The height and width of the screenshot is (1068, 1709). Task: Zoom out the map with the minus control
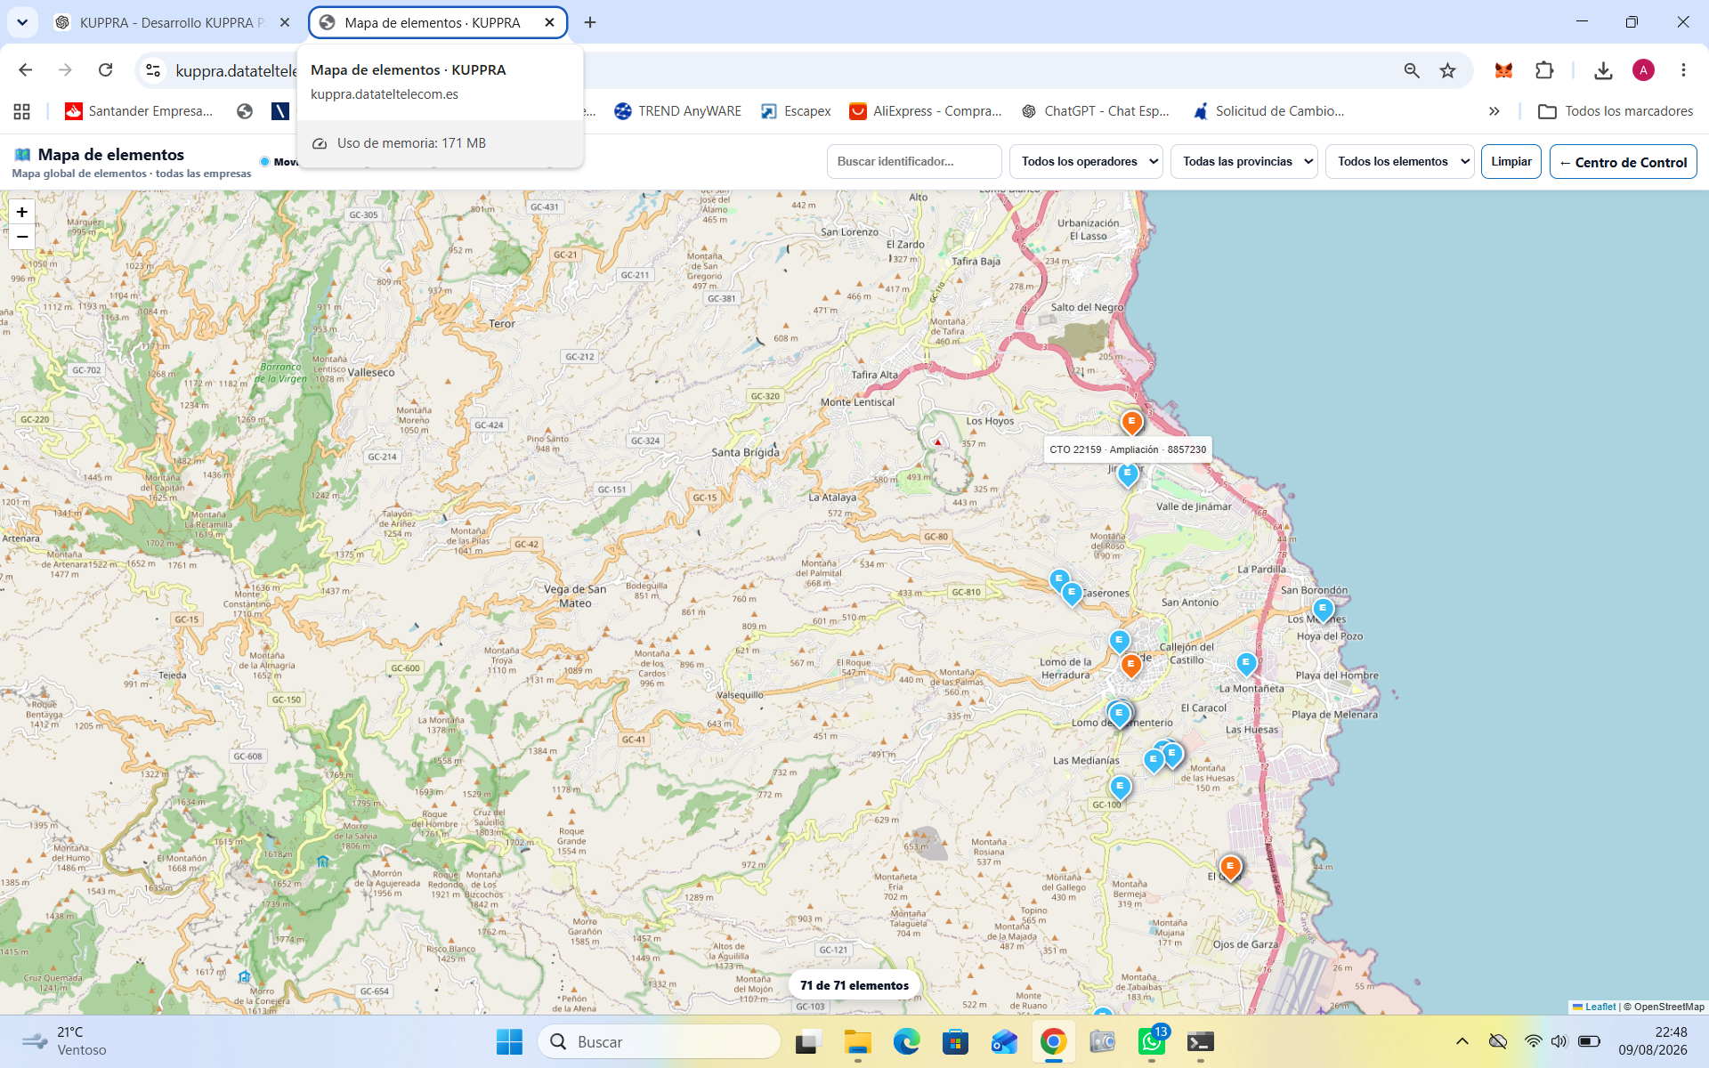[x=22, y=237]
